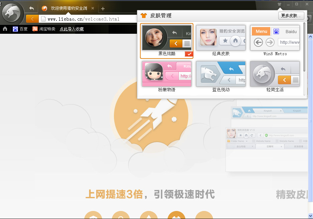Click the skin shirt icon in title bar
This screenshot has width=313, height=219.
click(x=279, y=4)
